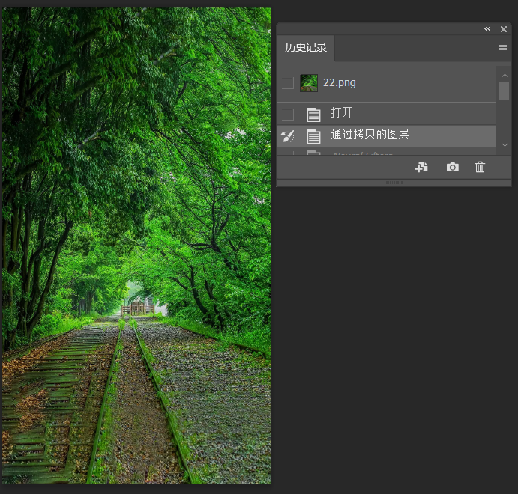
Task: Click the document icon beside 通过拷贝的图层
Action: [x=313, y=136]
